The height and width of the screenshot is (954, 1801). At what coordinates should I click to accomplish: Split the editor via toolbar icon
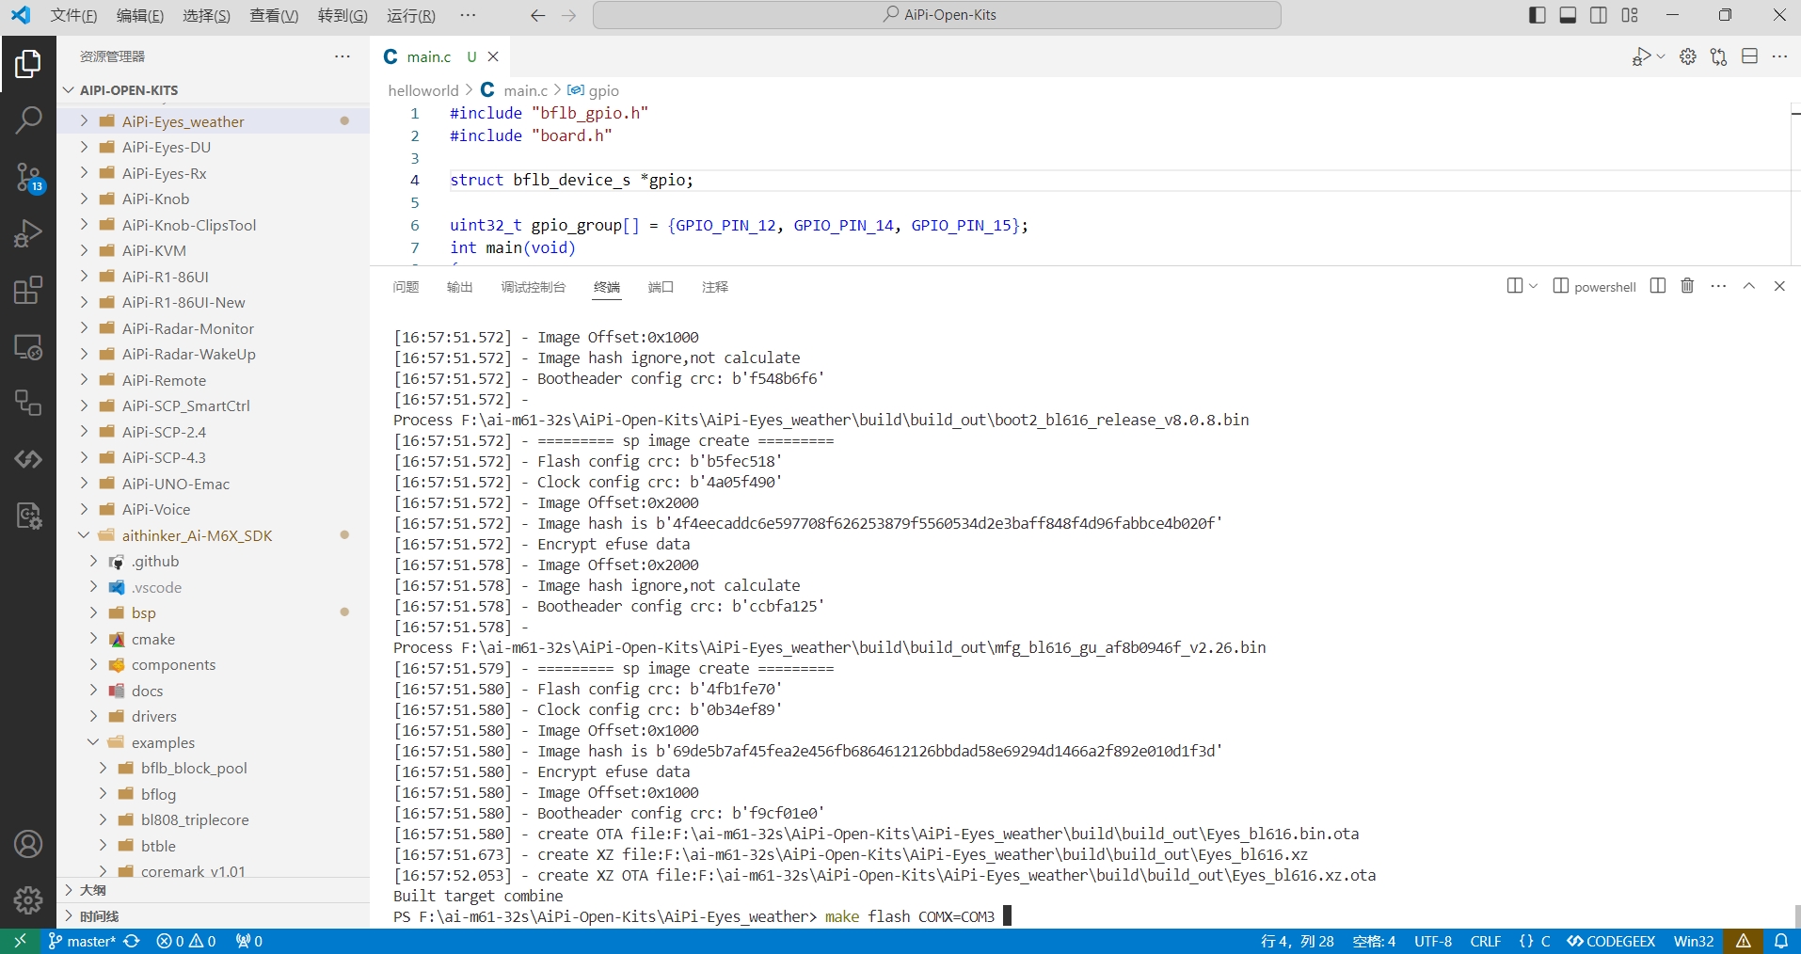pos(1750,56)
